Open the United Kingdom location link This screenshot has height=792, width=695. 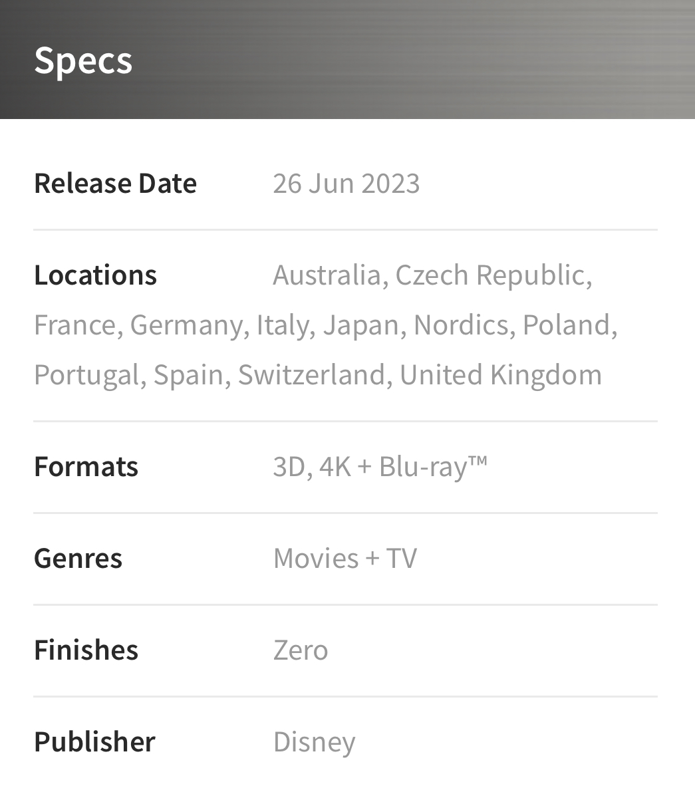[501, 375]
